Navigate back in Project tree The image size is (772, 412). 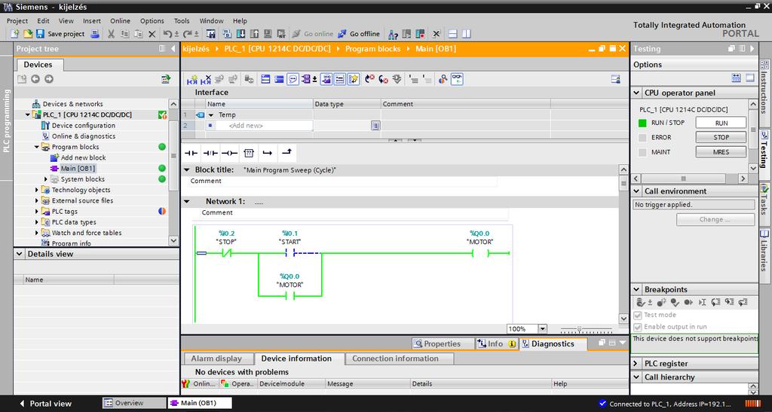click(x=35, y=79)
